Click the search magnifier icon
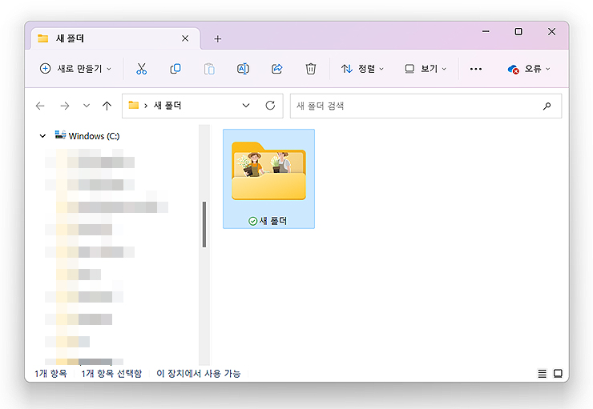The width and height of the screenshot is (593, 409). click(x=547, y=106)
